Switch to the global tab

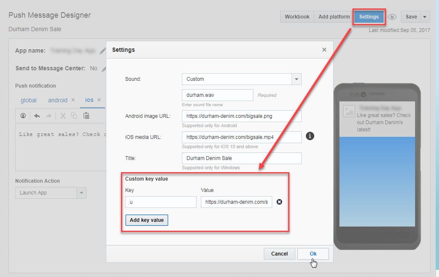(x=29, y=100)
